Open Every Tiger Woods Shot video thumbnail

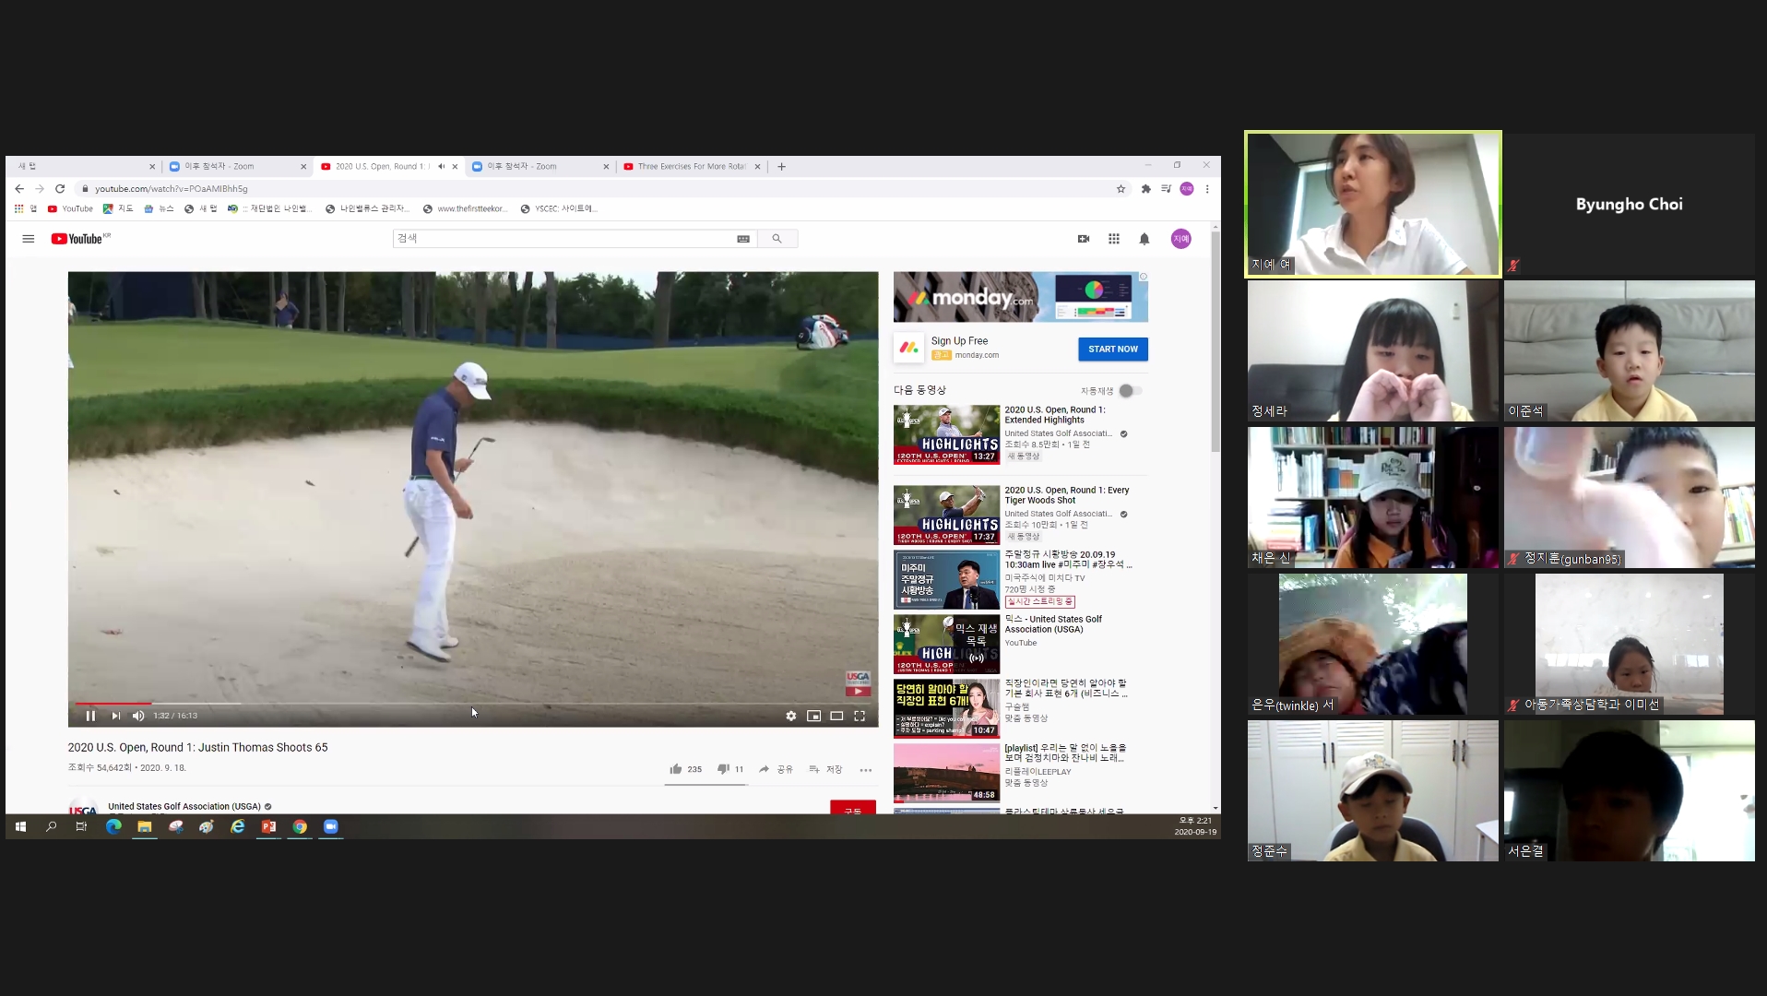point(946,515)
